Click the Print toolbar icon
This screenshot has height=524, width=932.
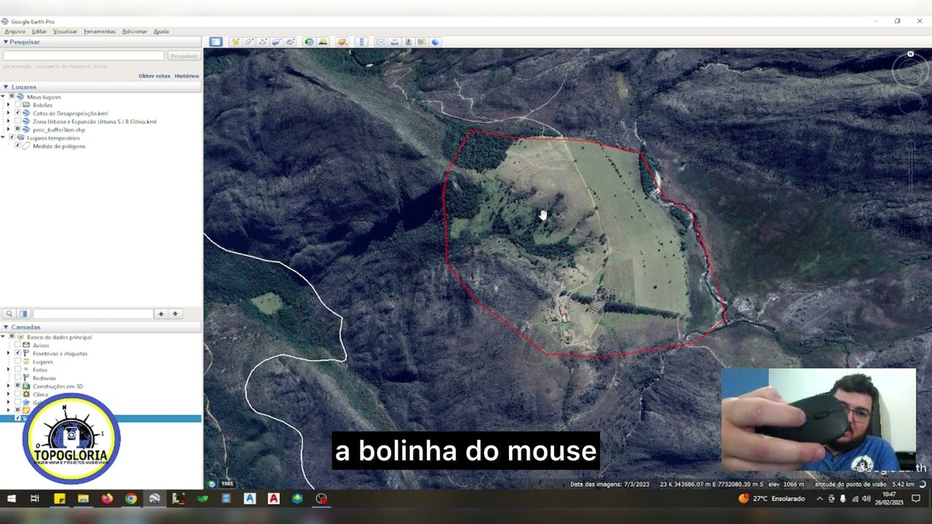(x=394, y=41)
